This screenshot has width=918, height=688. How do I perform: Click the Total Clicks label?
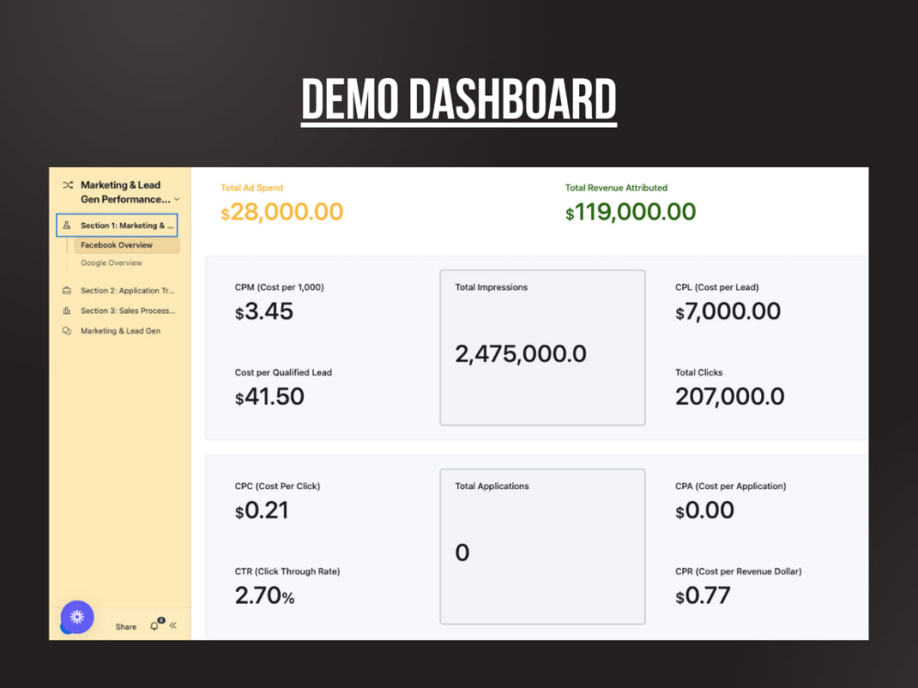tap(699, 372)
